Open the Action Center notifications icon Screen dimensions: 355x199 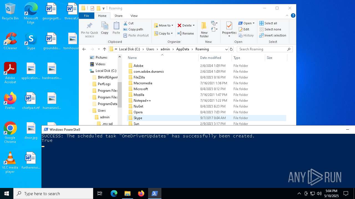pyautogui.click(x=346, y=193)
